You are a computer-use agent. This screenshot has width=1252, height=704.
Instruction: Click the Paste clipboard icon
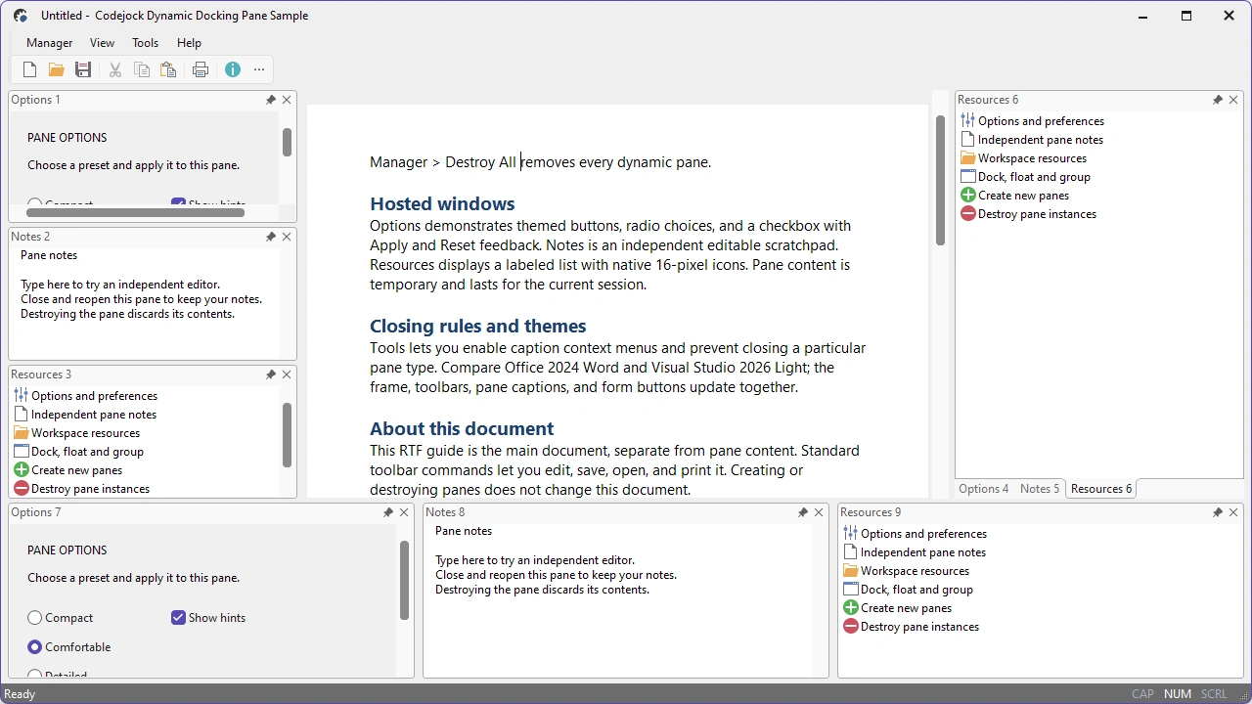(x=168, y=69)
